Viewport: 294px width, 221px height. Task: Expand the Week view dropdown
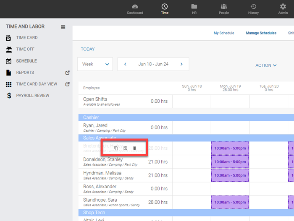pos(95,64)
